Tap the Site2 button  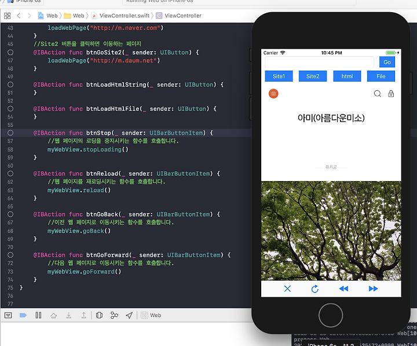pos(313,76)
